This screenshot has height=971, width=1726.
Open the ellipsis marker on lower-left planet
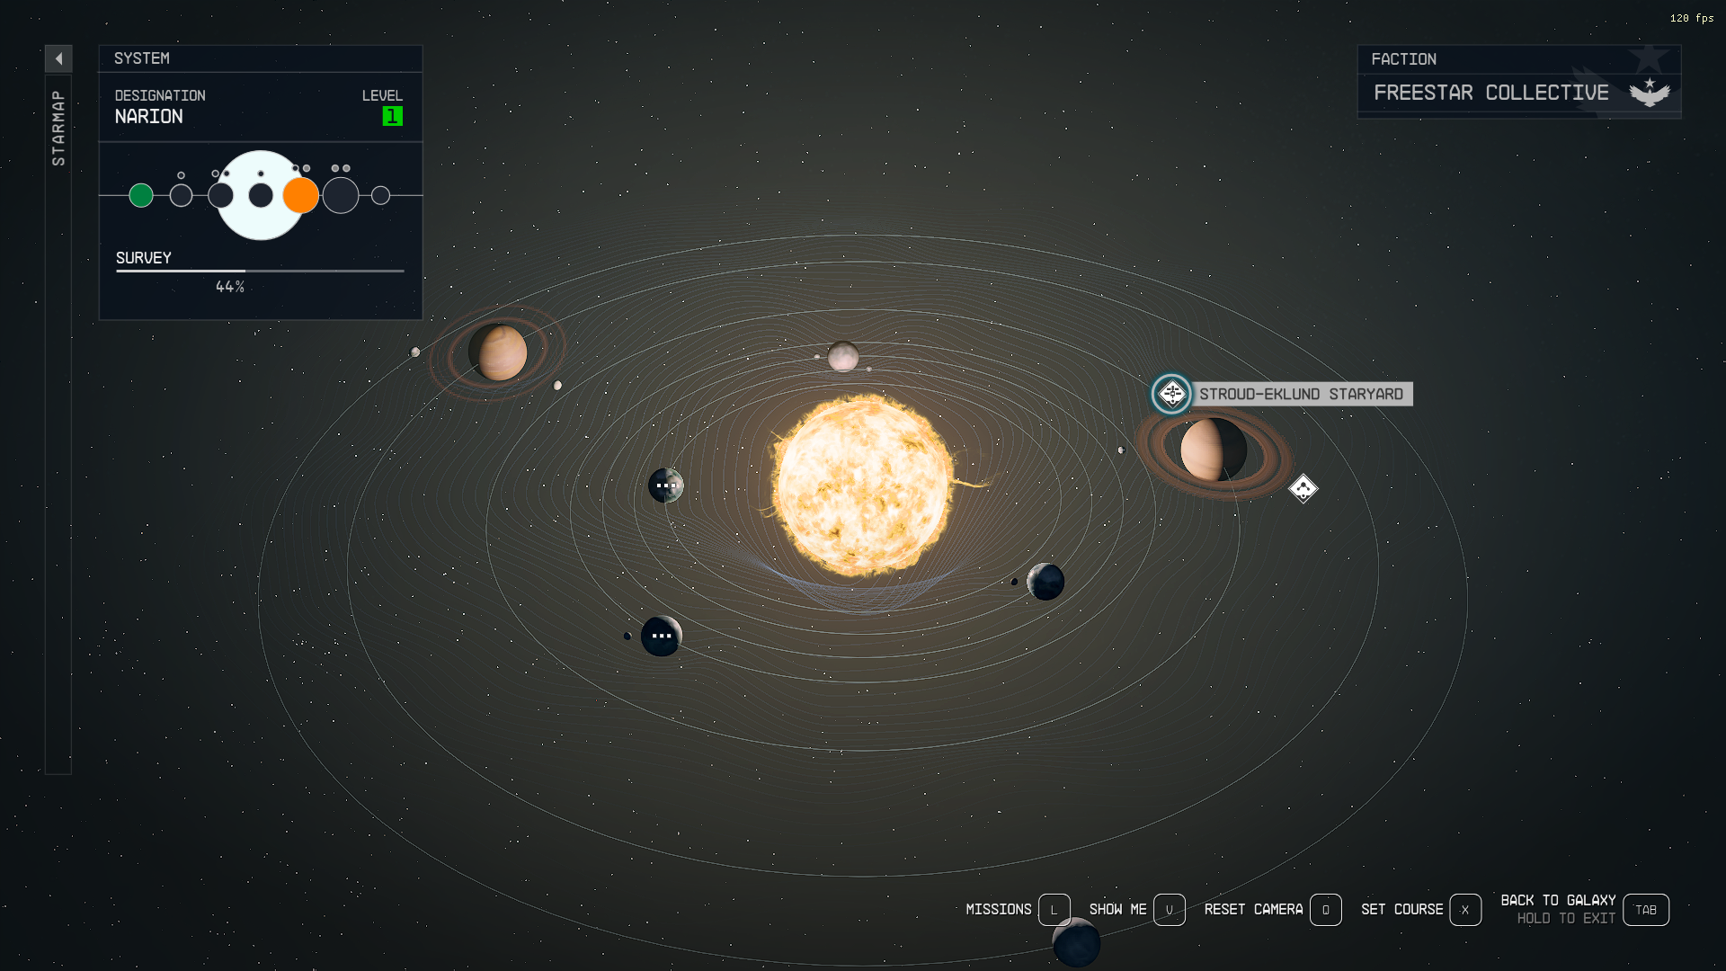click(x=662, y=636)
